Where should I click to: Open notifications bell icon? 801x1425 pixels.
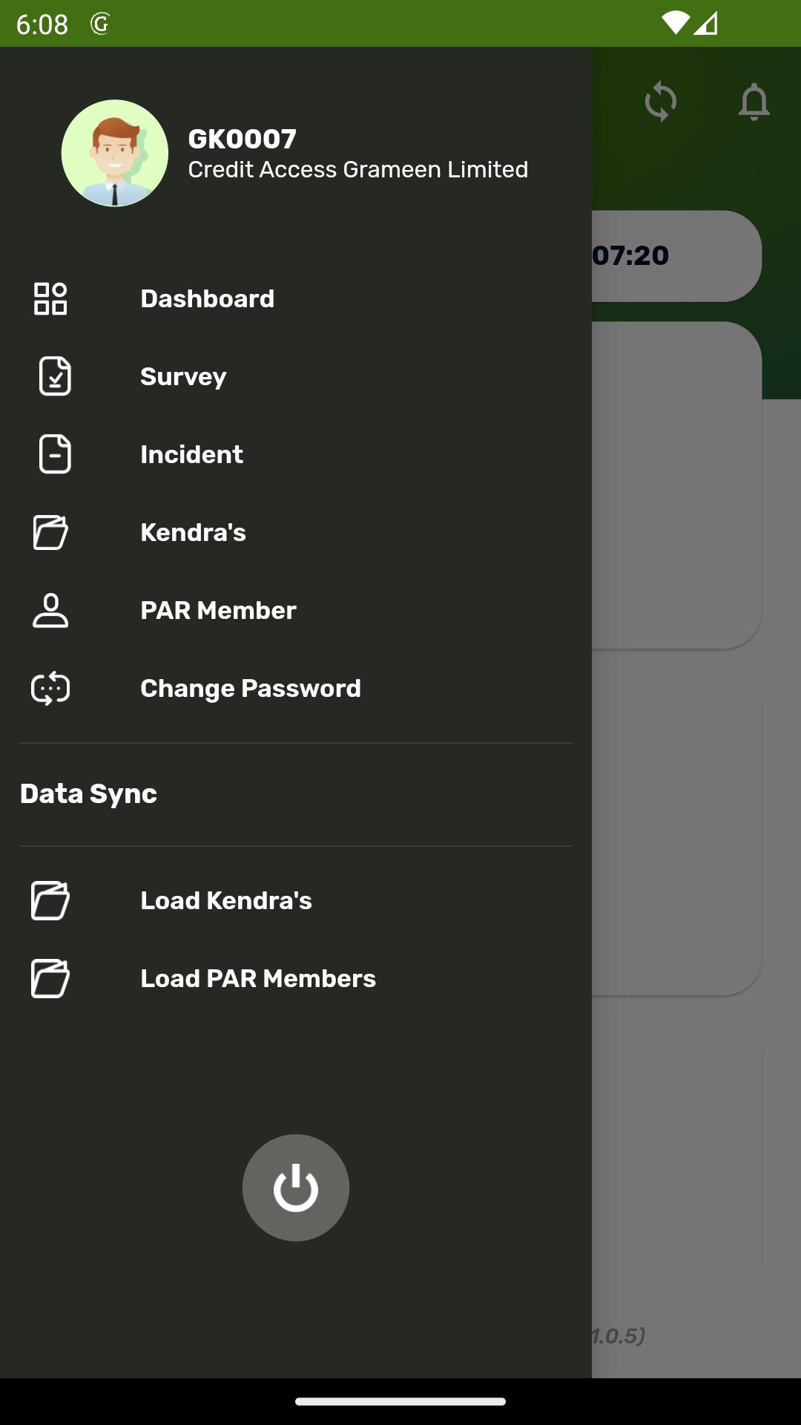click(x=754, y=102)
